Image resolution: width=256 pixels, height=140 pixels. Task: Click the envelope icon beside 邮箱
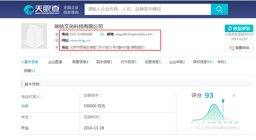tap(102, 34)
